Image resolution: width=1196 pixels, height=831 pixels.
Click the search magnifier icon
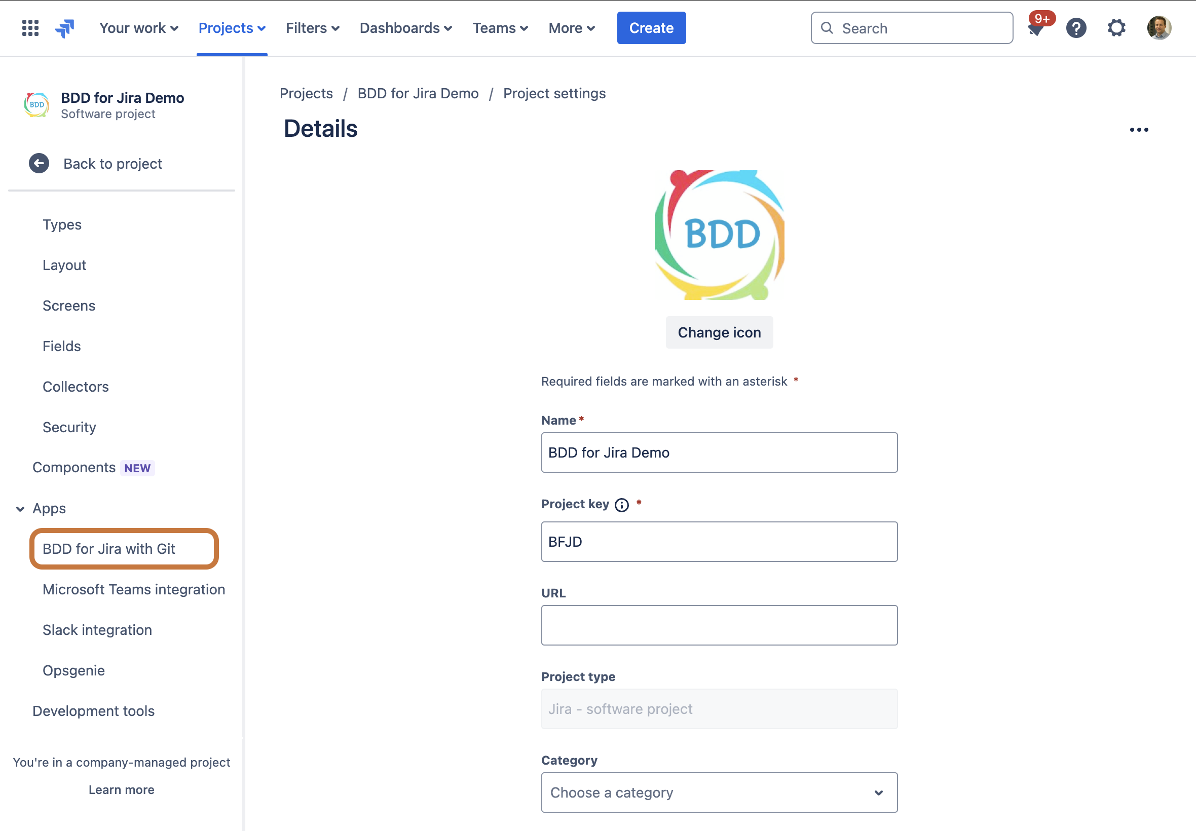[827, 28]
